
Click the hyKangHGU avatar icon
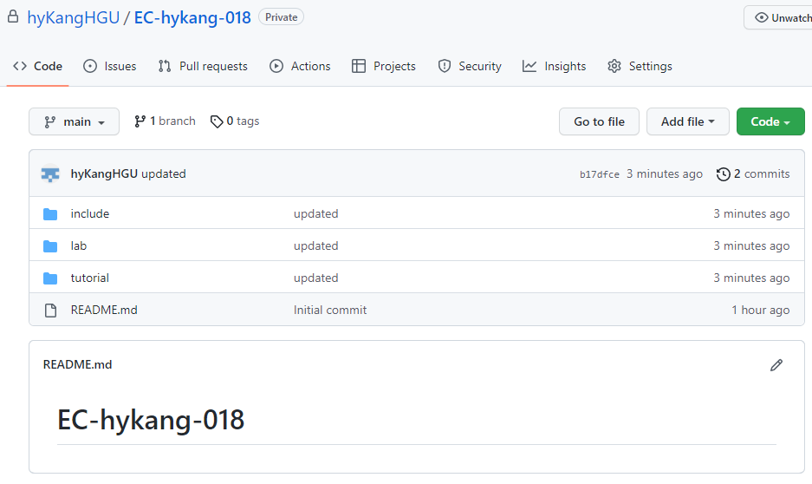(x=50, y=174)
